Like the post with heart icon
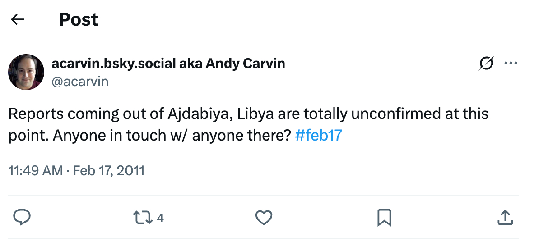Viewport: 548px width, 246px height. click(264, 218)
